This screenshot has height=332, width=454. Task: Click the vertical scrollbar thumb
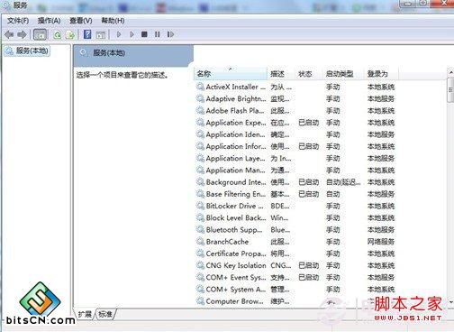pyautogui.click(x=450, y=90)
